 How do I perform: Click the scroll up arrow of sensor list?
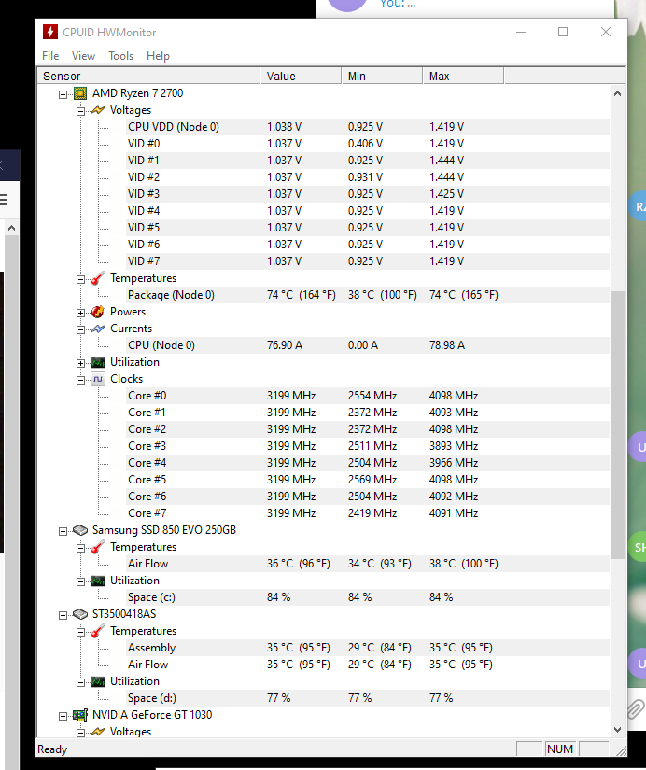point(617,93)
